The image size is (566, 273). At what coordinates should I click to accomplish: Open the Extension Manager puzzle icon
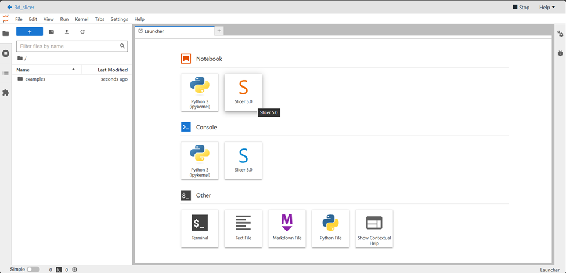5,93
